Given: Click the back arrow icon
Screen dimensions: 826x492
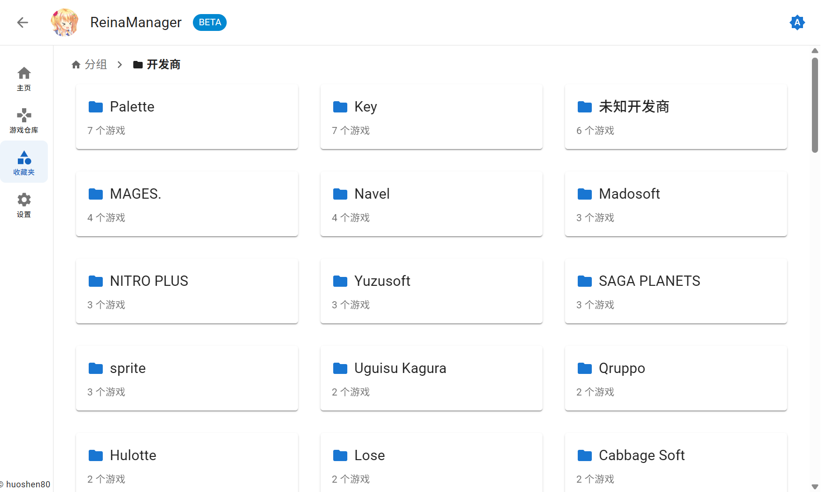Looking at the screenshot, I should pos(23,22).
